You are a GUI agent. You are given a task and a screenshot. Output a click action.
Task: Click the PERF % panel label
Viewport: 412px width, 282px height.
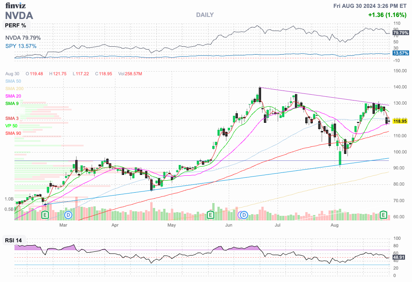[x=16, y=26]
